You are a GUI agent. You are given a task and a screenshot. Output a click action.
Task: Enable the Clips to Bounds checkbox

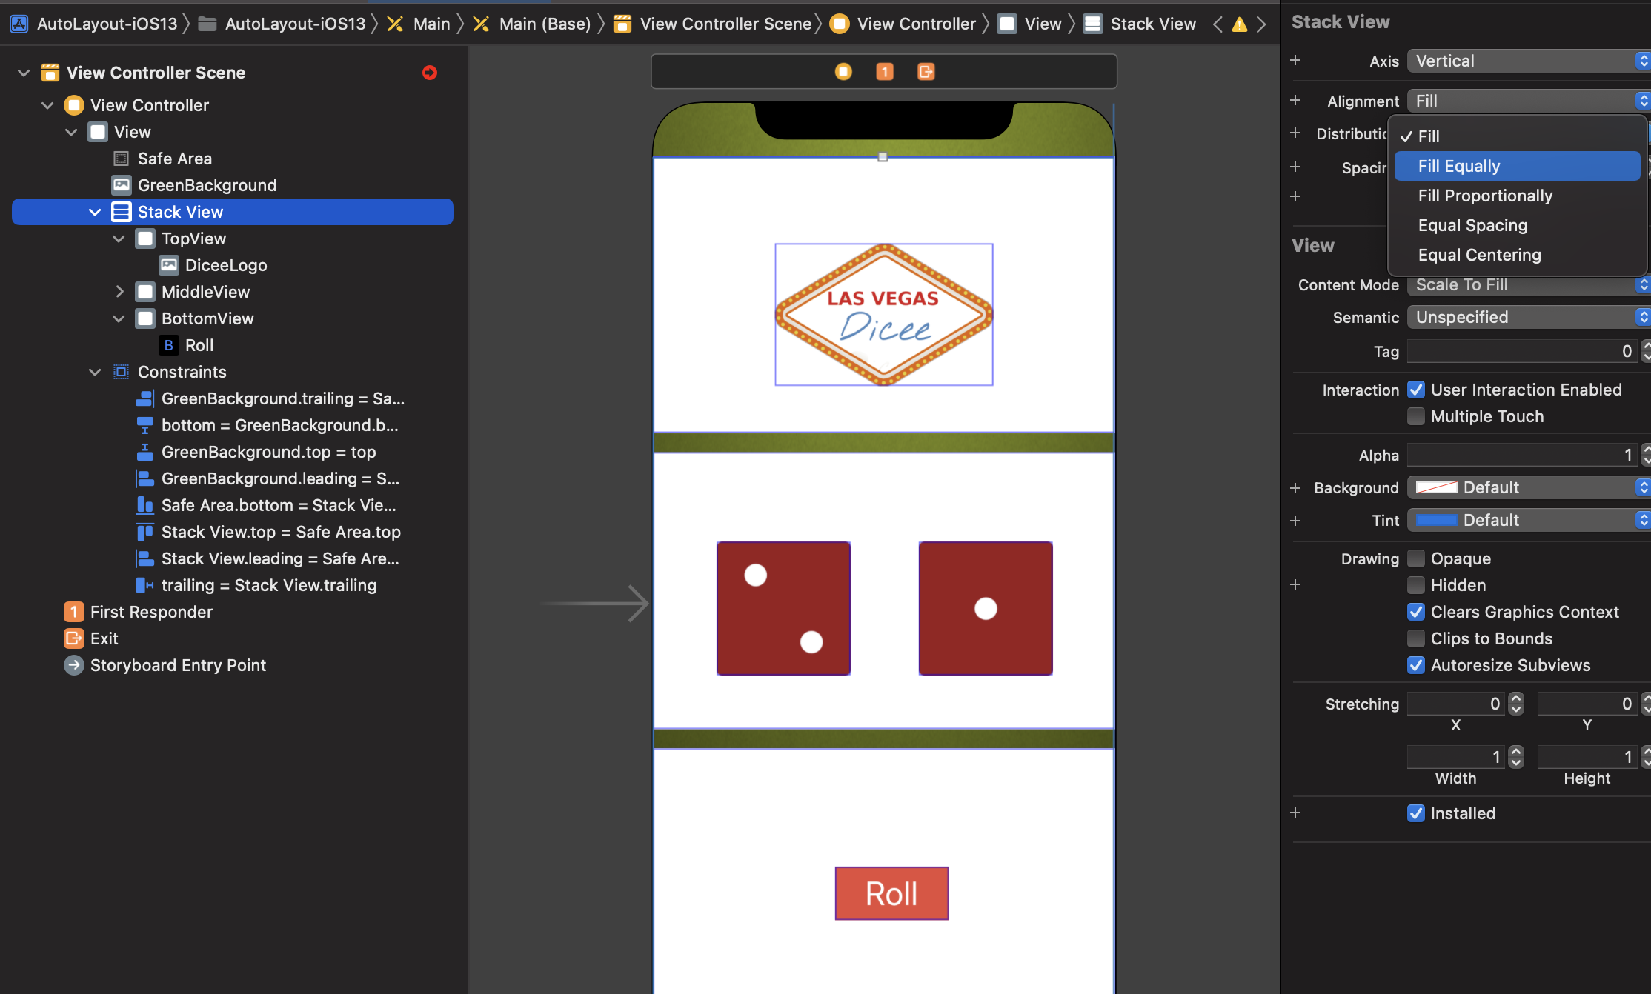1416,638
